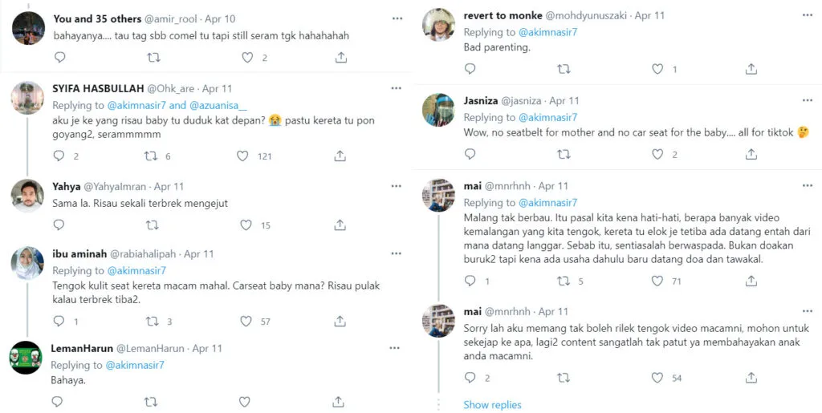
Task: Reply to amir_rool's tweet
Action: click(59, 58)
